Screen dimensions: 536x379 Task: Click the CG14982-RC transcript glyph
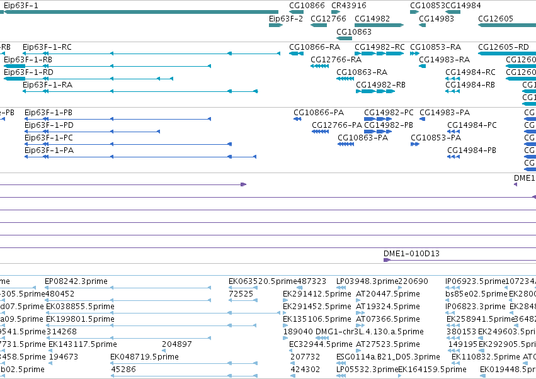379,54
